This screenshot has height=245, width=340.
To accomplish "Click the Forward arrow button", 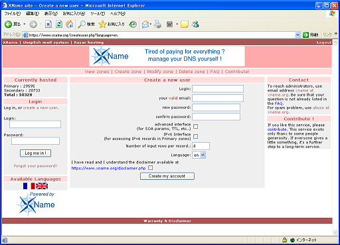I will point(33,24).
